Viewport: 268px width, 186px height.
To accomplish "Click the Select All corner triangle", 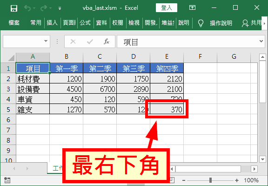I will 11,58.
